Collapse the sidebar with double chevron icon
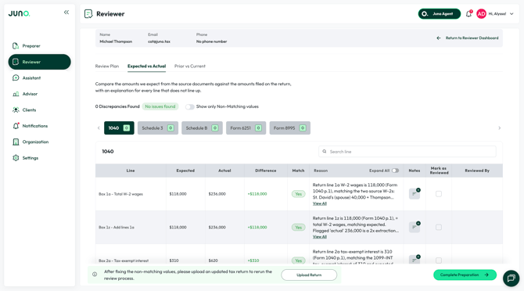The height and width of the screenshot is (291, 524). pos(66,13)
